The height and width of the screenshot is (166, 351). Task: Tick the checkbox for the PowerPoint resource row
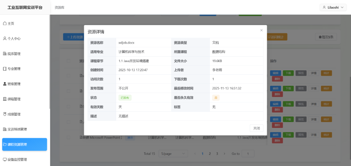coord(69,138)
